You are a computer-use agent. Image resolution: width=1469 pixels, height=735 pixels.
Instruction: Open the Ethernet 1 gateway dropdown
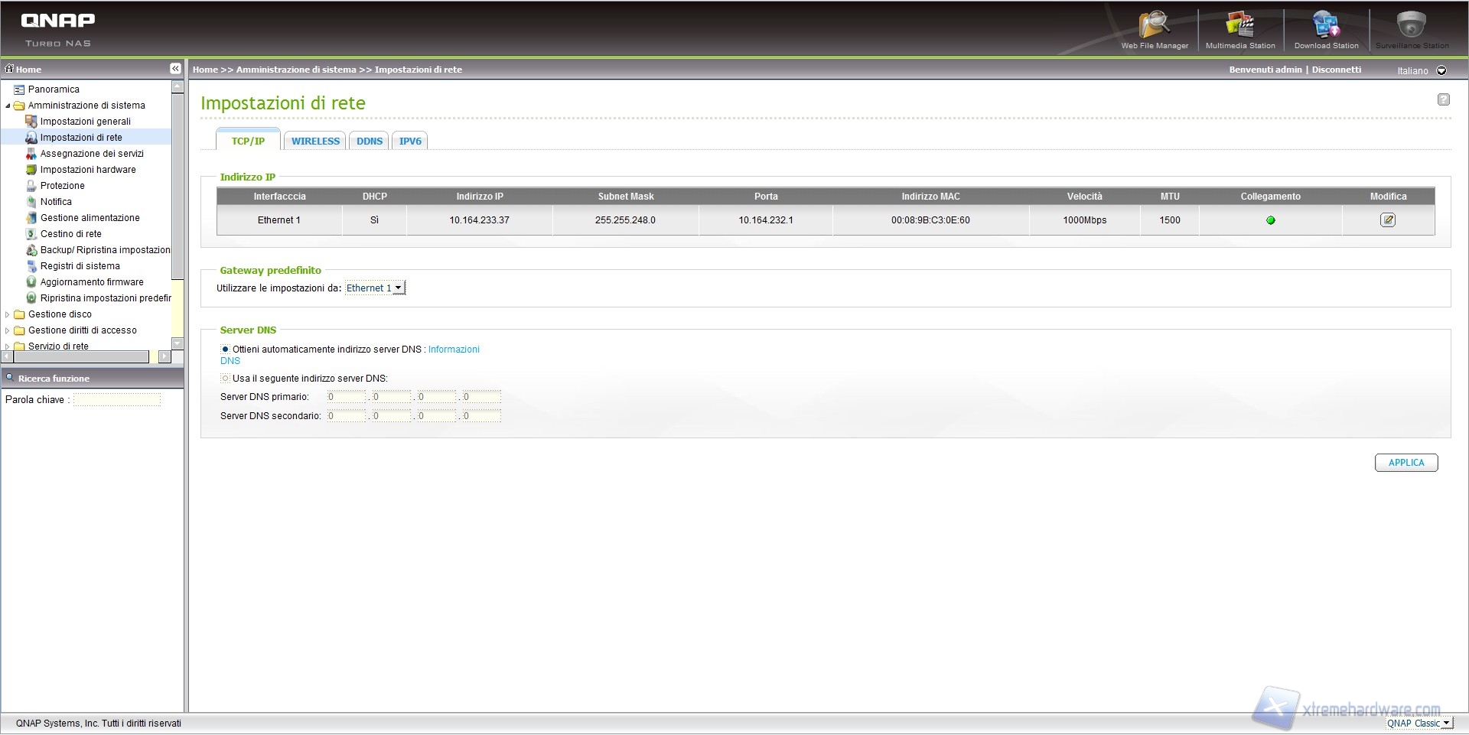pyautogui.click(x=375, y=288)
